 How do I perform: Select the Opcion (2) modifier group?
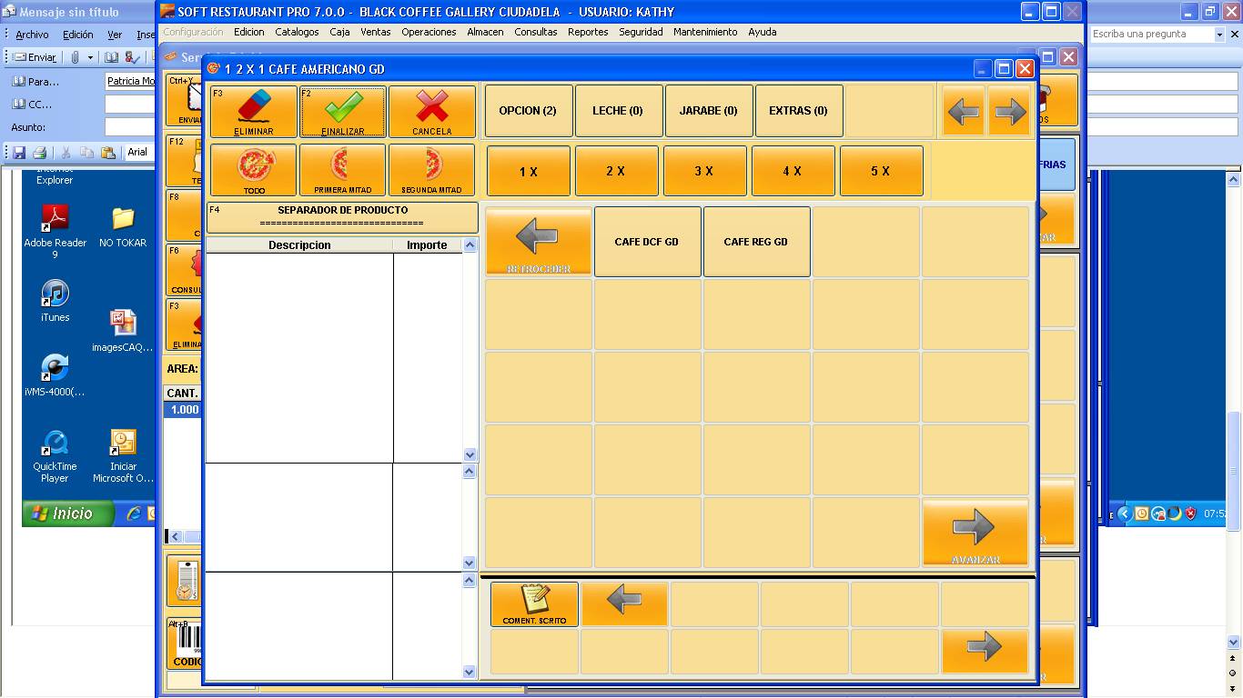528,111
